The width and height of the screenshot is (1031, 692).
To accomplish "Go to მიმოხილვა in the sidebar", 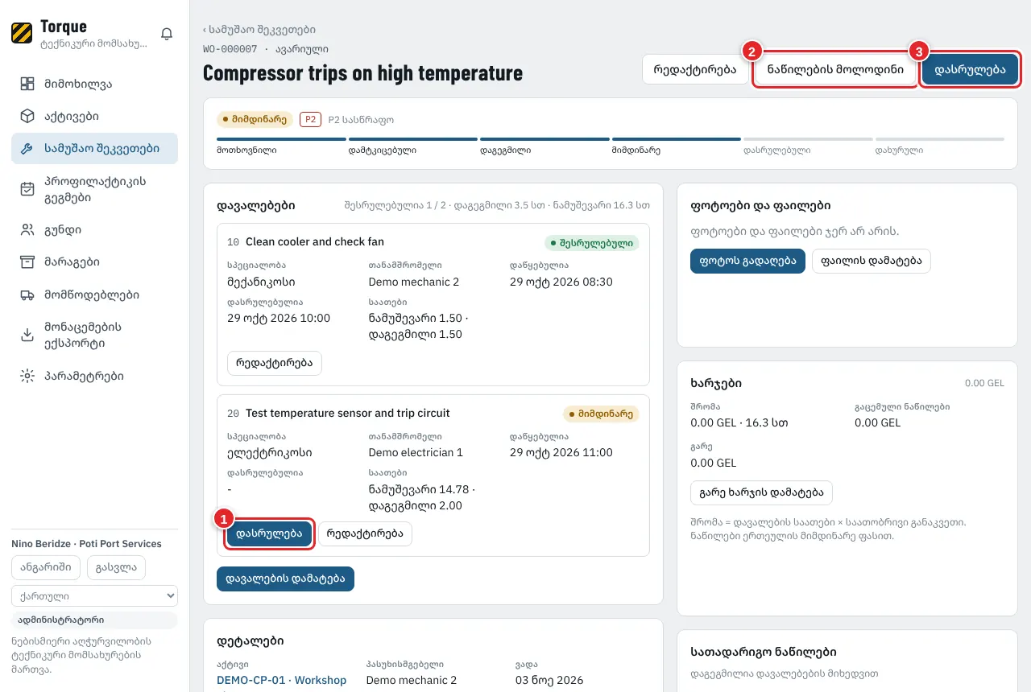I will click(x=94, y=84).
